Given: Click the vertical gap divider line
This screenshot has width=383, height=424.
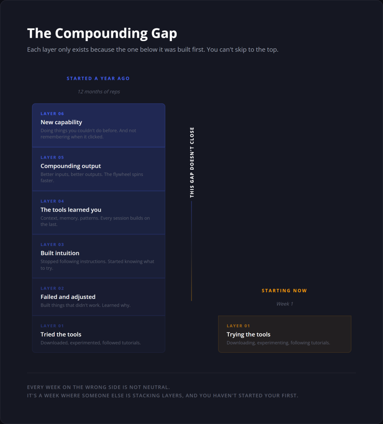Looking at the screenshot, I should (x=191, y=251).
